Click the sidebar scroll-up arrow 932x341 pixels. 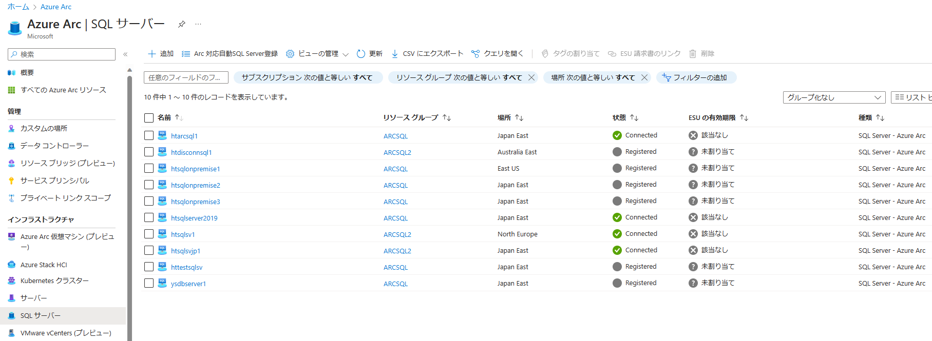coord(129,70)
